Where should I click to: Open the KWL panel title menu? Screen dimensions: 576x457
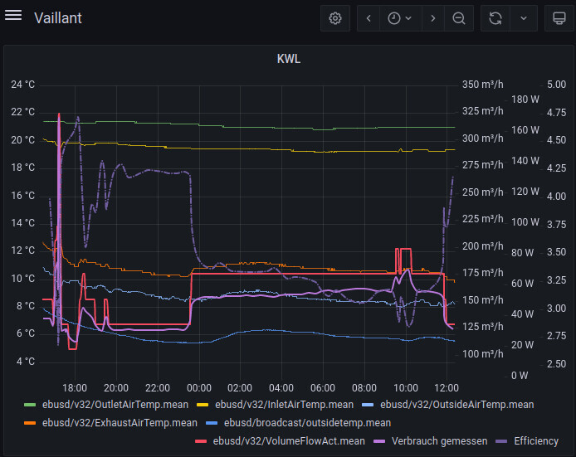(288, 59)
